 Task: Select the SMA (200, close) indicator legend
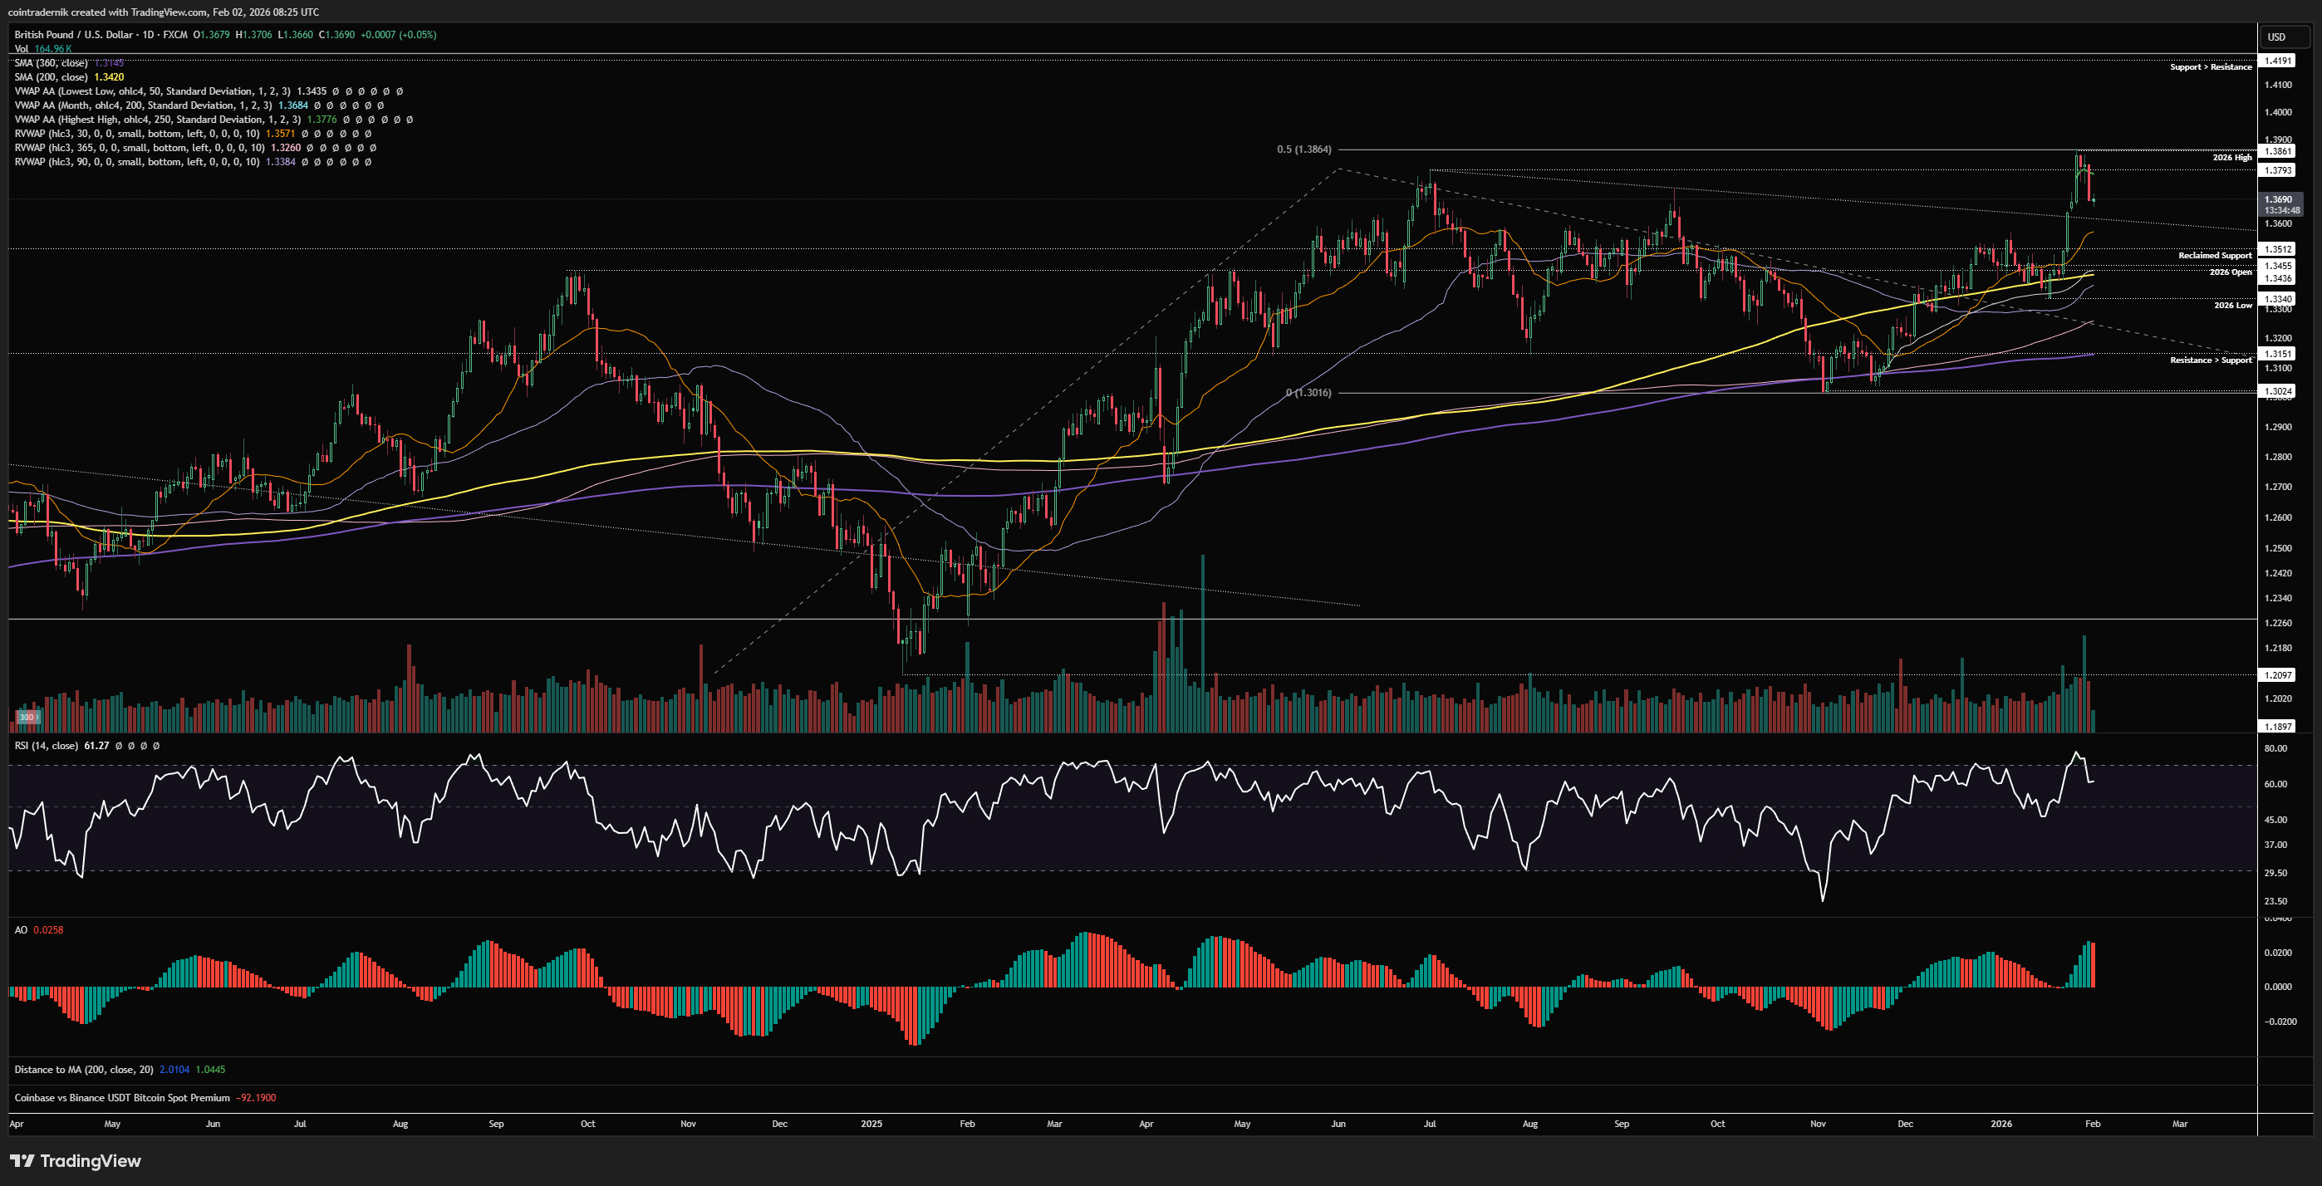click(x=51, y=77)
